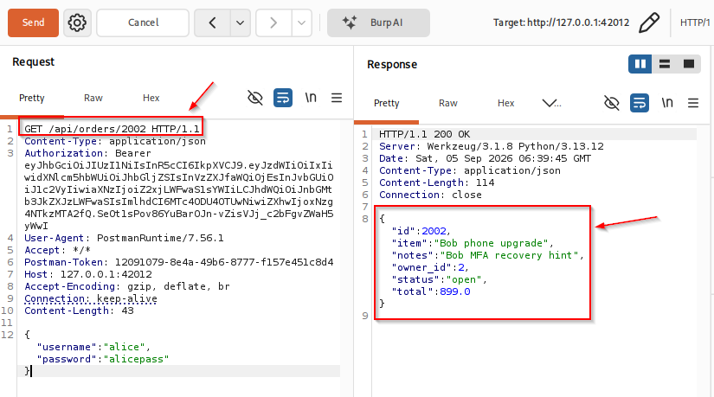Click the Accept: */* header line

pyautogui.click(x=57, y=250)
